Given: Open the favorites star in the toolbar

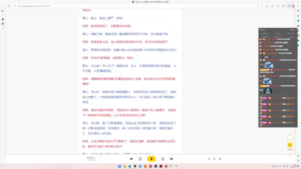Looking at the screenshot, I should pos(278,6).
